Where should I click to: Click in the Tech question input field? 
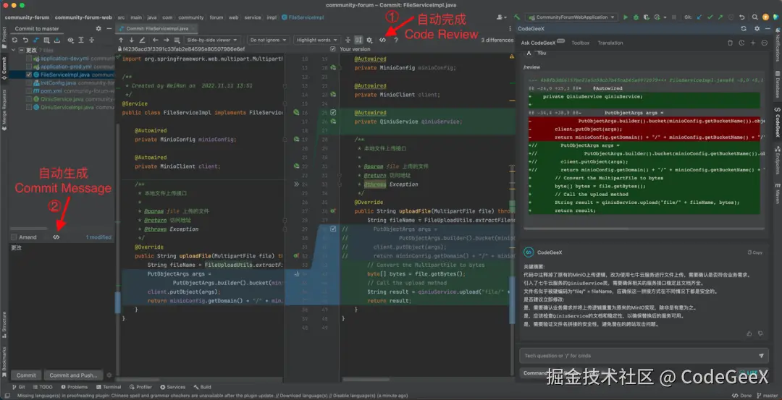point(639,356)
